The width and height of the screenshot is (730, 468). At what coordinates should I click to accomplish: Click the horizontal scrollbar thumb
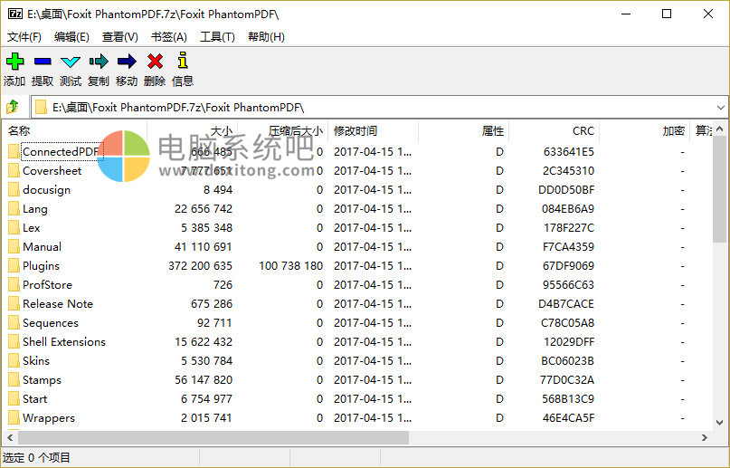pos(213,438)
